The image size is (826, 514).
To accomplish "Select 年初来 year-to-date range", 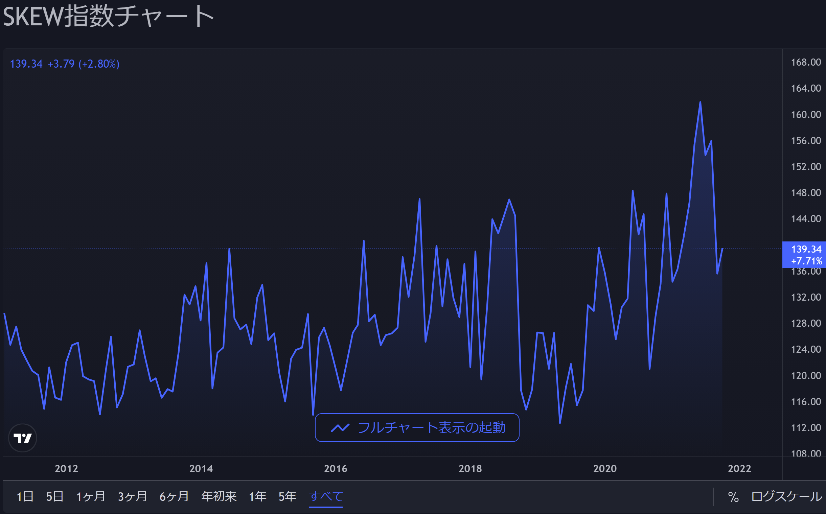I will (x=219, y=497).
